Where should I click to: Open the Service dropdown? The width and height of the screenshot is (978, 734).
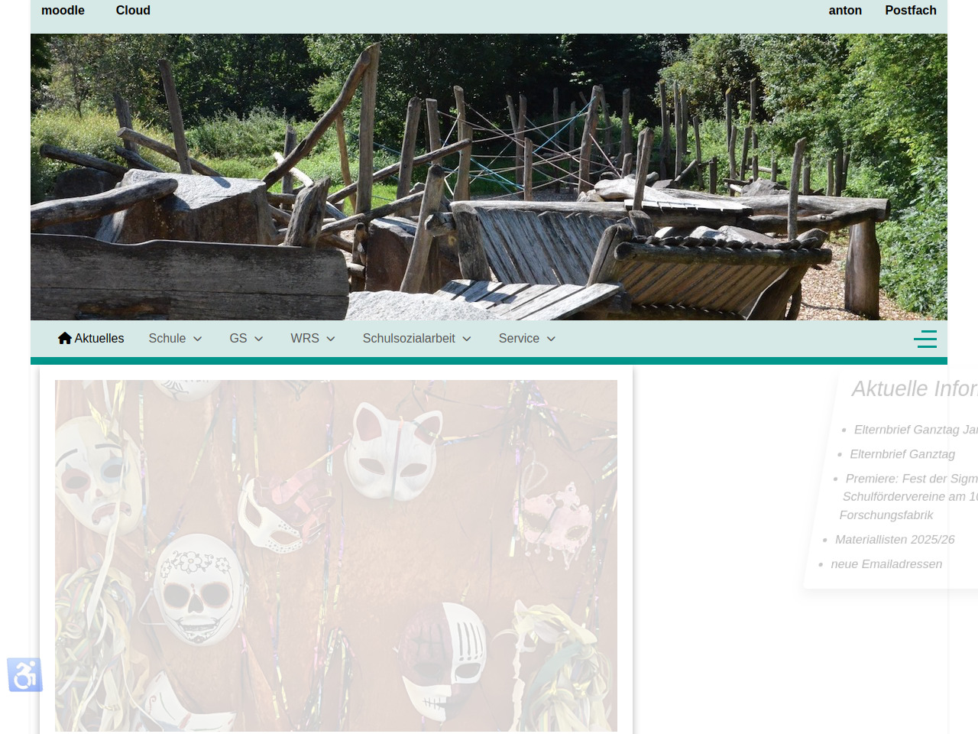526,338
